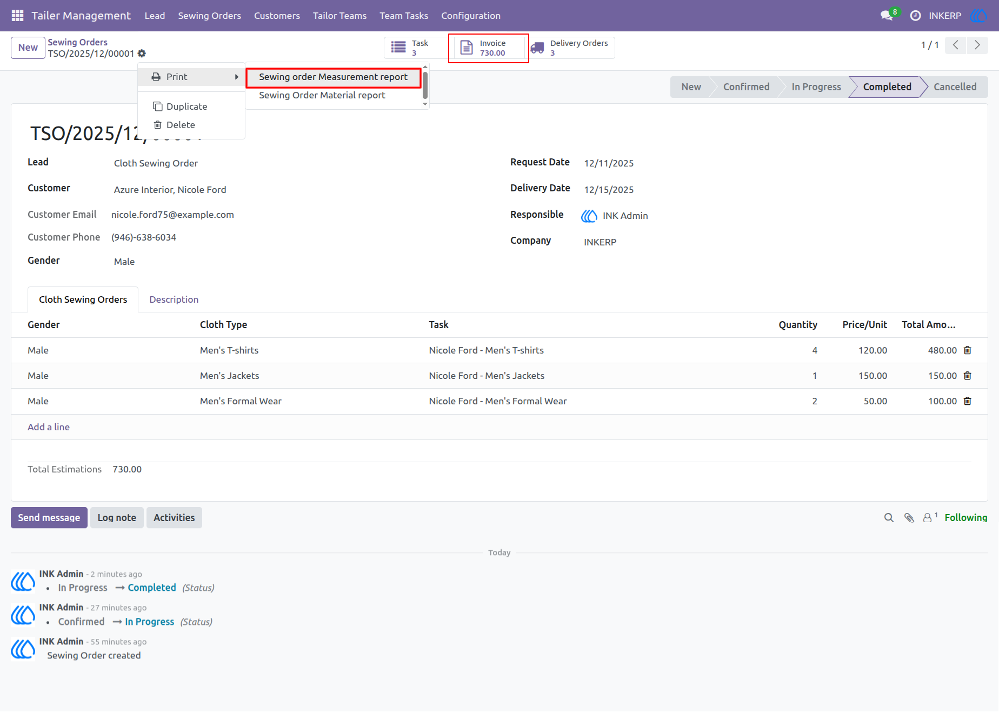This screenshot has height=713, width=999.
Task: Delete the Men's Formal Wear line trash icon
Action: pos(968,401)
